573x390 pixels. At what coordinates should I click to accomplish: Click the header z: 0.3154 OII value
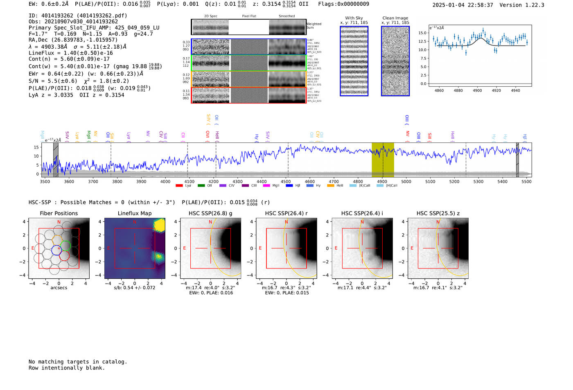pos(281,4)
